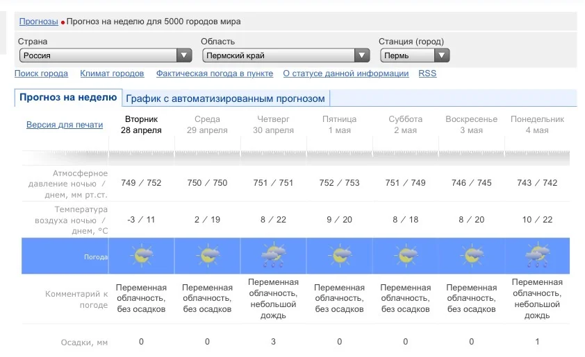Click Sunday's partly cloudy weather icon
This screenshot has width=585, height=357.
[x=472, y=256]
